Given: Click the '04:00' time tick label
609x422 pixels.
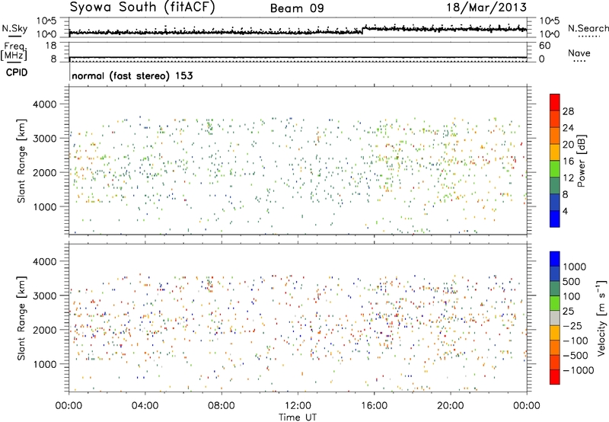Looking at the screenshot, I should pos(145,406).
